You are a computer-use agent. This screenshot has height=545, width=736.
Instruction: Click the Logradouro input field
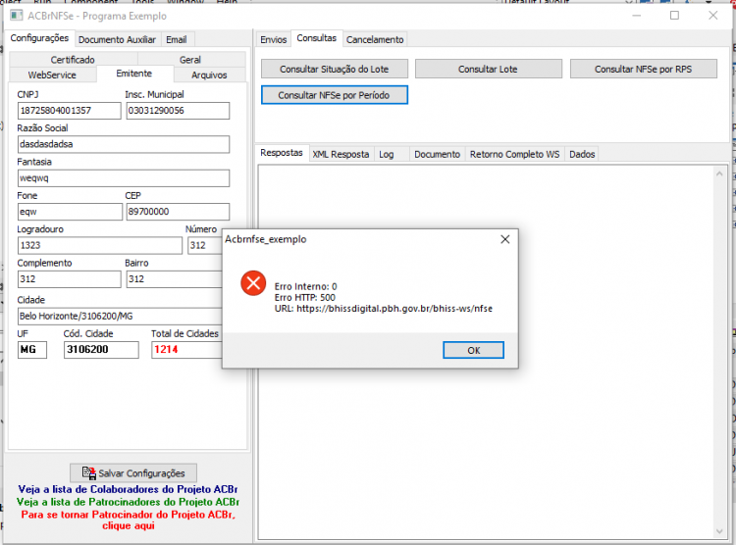[100, 246]
